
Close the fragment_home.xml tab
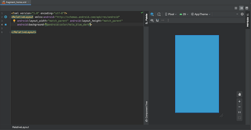pyautogui.click(x=28, y=2)
